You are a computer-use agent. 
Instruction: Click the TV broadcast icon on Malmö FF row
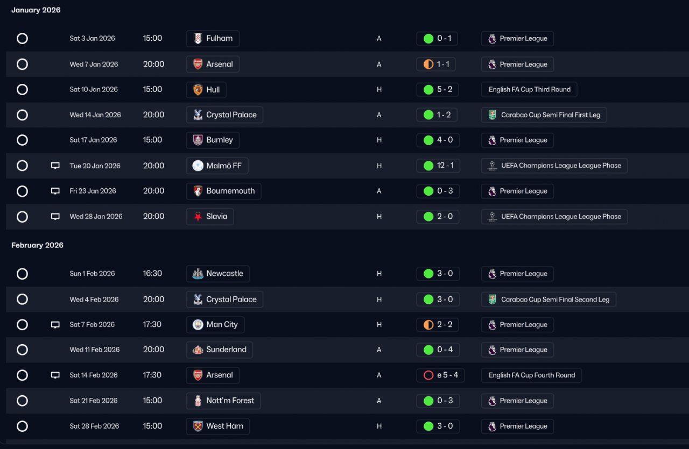55,166
